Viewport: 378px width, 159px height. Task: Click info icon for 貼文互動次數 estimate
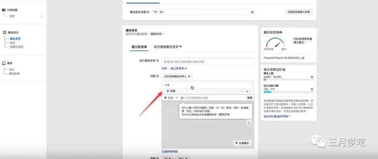pos(312,89)
